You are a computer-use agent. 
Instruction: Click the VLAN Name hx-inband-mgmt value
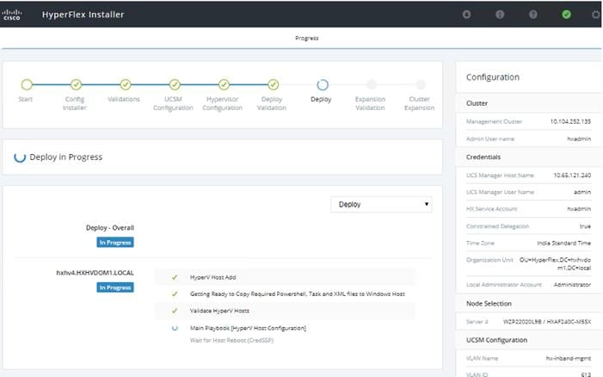(x=569, y=358)
